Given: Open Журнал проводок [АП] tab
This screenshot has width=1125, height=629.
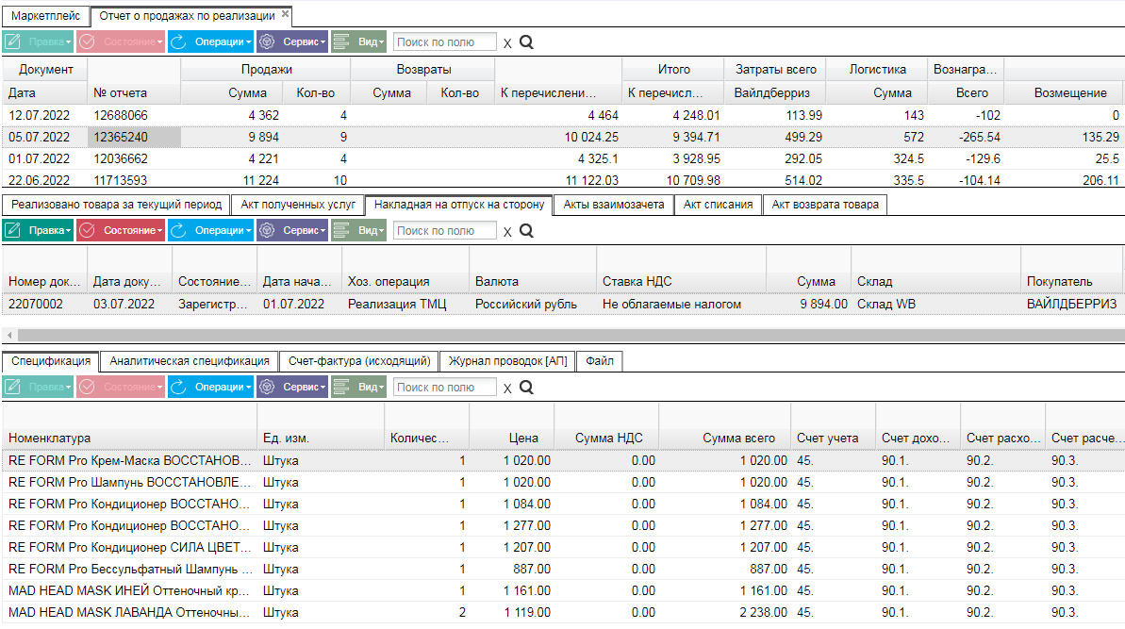Looking at the screenshot, I should [508, 361].
